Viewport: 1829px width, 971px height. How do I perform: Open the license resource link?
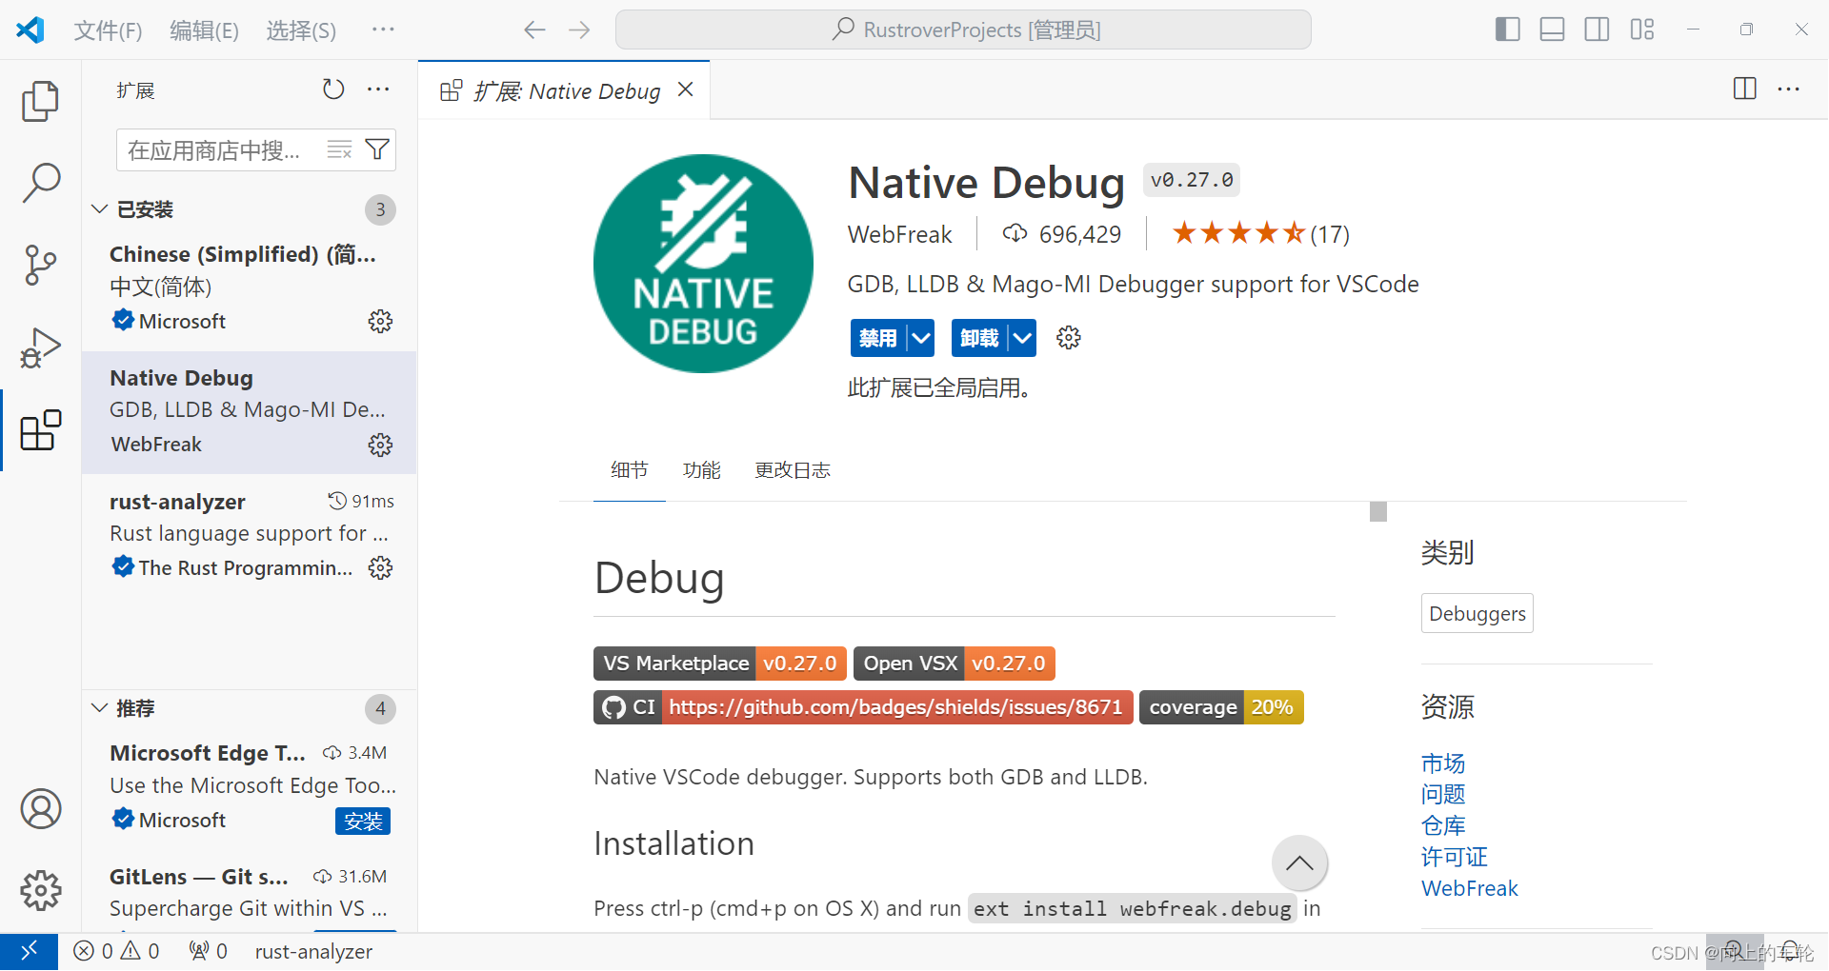(1454, 857)
